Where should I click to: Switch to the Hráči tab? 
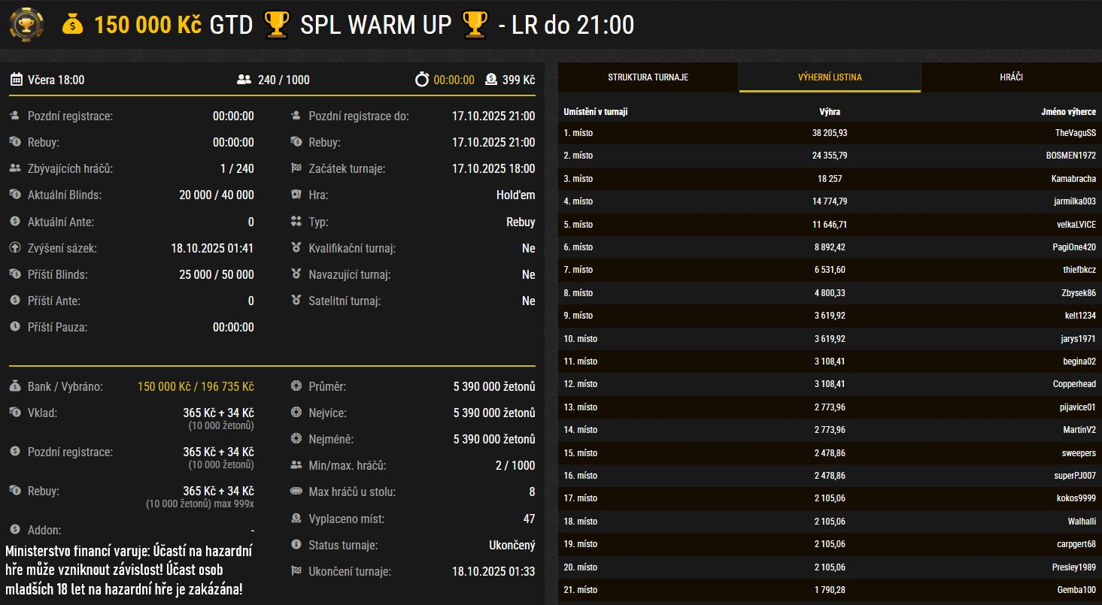[x=1011, y=77]
